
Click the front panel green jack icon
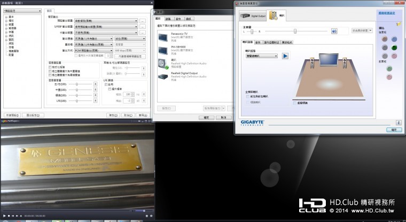[x=389, y=68]
